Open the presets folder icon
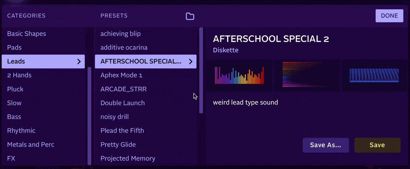 coord(190,16)
